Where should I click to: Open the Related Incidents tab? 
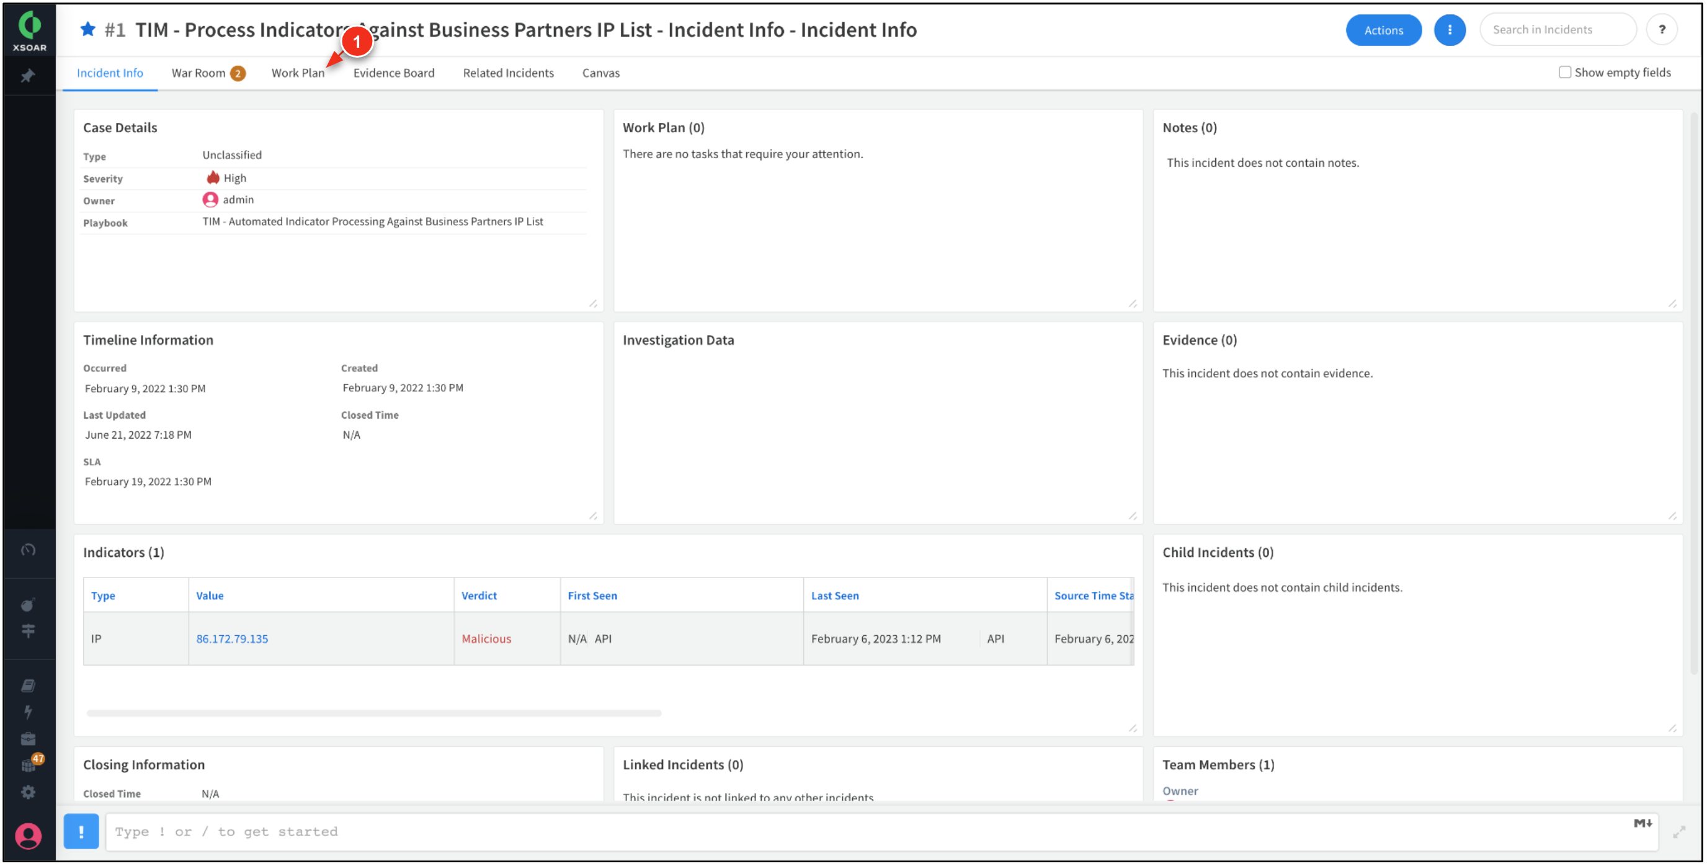coord(508,73)
